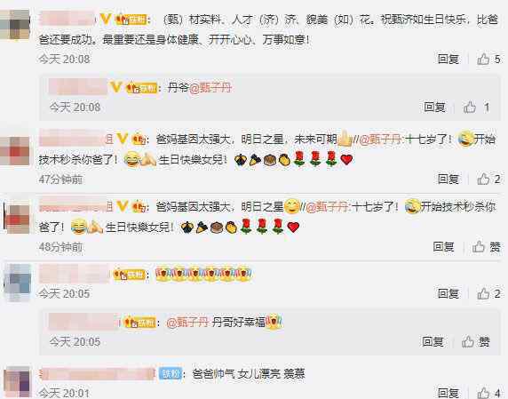Reply to the emoji-only comment from 20:05
Viewport: 508px width, 399px height.
pyautogui.click(x=448, y=293)
